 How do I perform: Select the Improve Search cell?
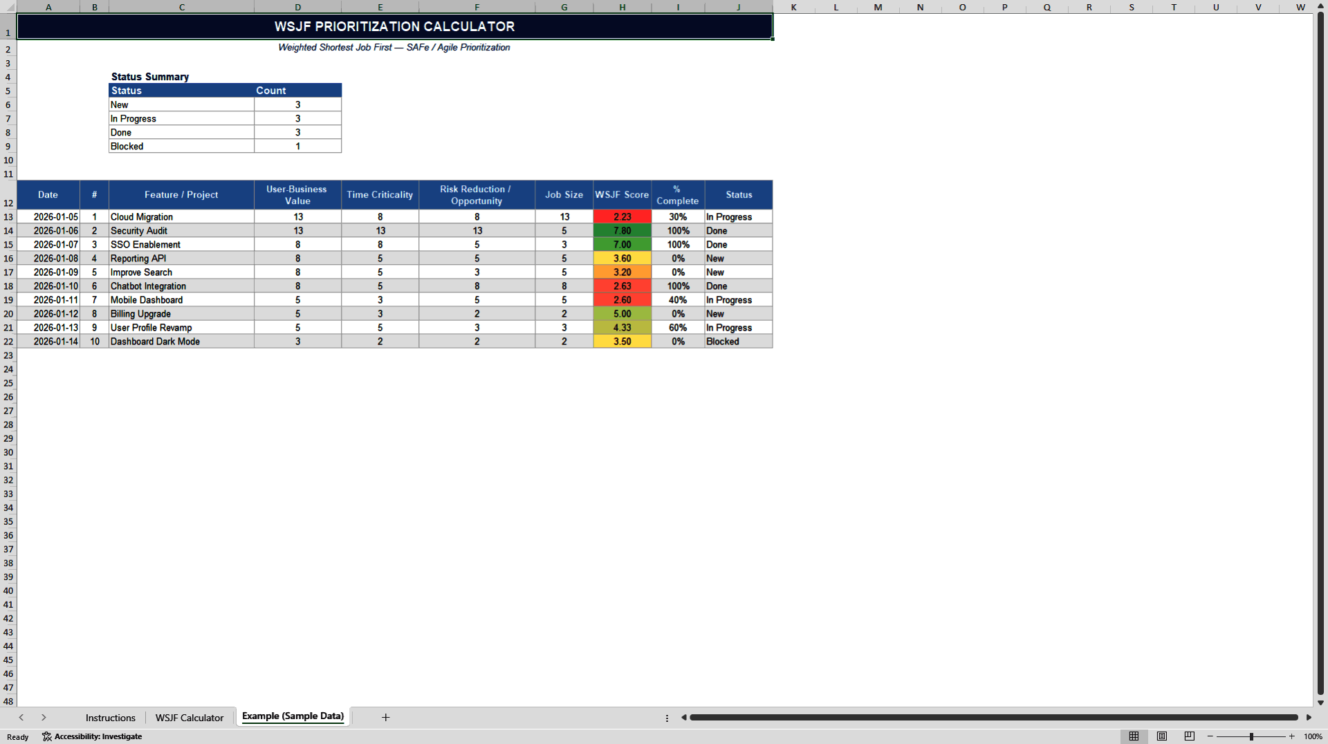181,272
